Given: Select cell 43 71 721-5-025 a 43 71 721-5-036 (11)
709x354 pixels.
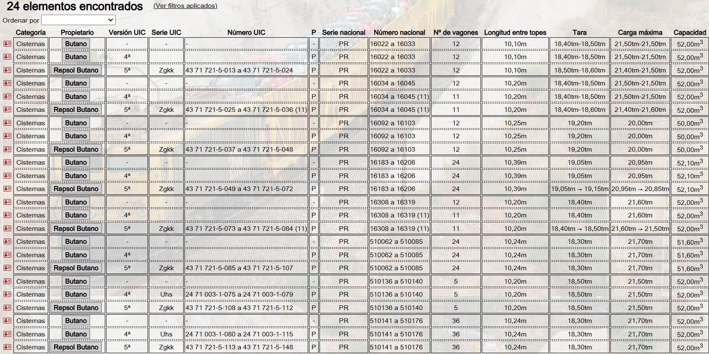Looking at the screenshot, I should click(x=246, y=109).
